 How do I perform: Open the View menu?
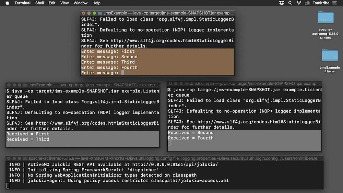click(x=64, y=3)
